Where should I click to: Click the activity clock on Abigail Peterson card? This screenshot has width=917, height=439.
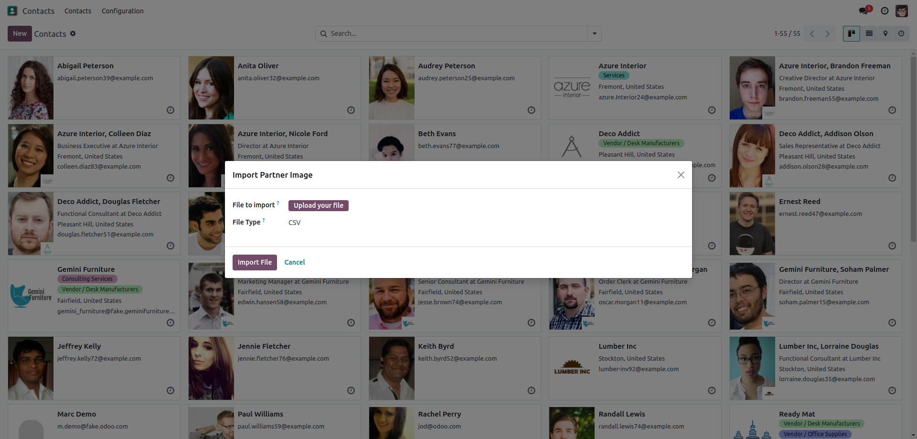click(x=171, y=110)
